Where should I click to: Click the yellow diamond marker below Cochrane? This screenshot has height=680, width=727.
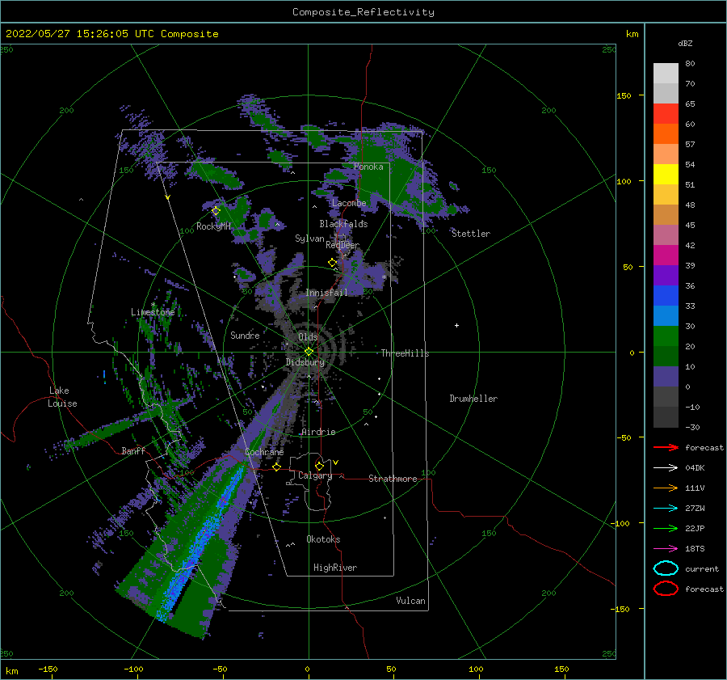(x=276, y=467)
